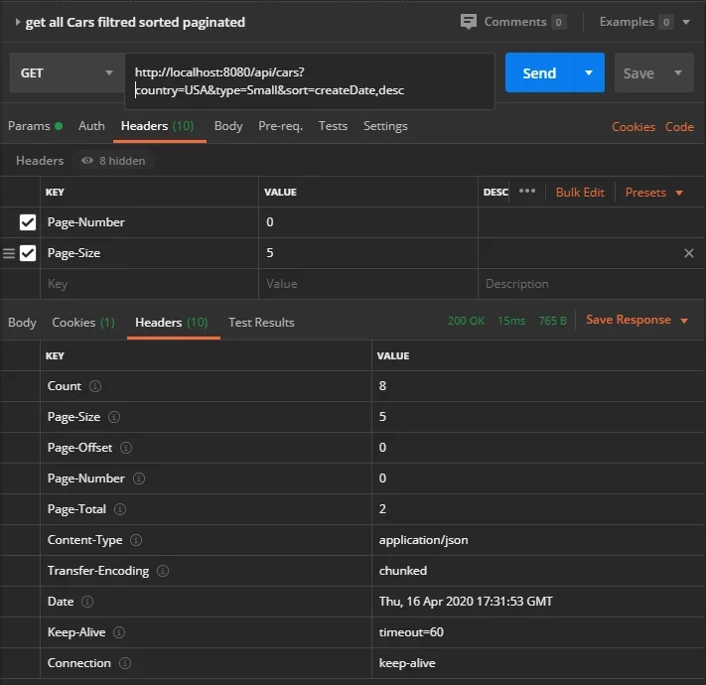This screenshot has height=685, width=706.
Task: Show info for Keep-Alive header
Action: [x=119, y=632]
